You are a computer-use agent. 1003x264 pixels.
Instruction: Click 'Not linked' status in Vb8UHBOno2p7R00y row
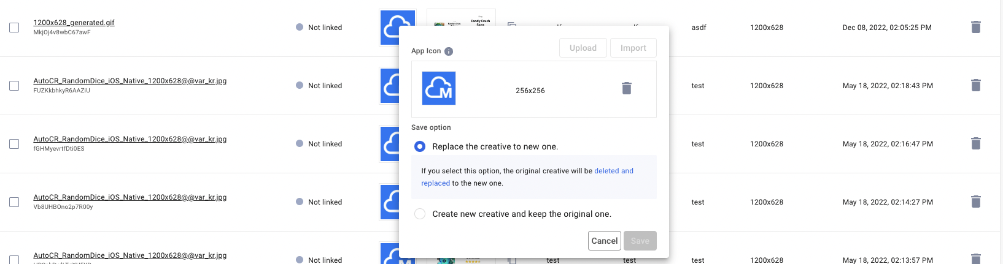coord(319,202)
